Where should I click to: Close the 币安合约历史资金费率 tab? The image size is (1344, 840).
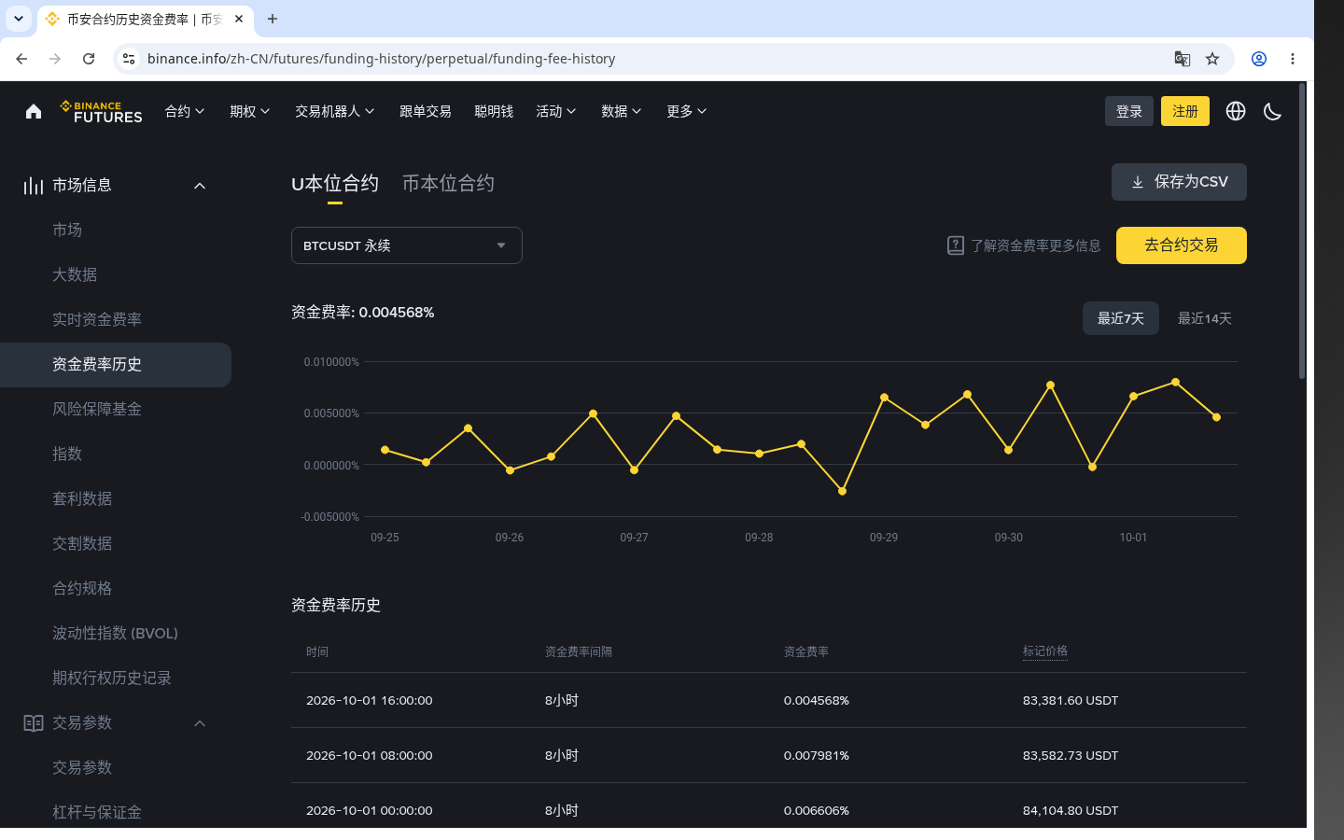click(x=239, y=19)
